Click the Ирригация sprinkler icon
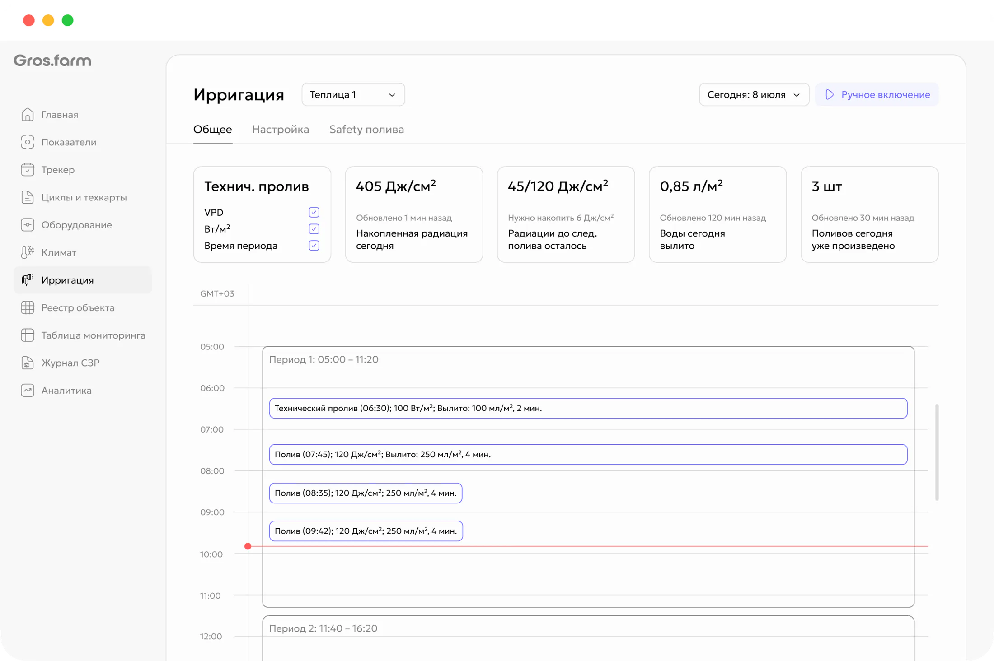 pos(28,280)
